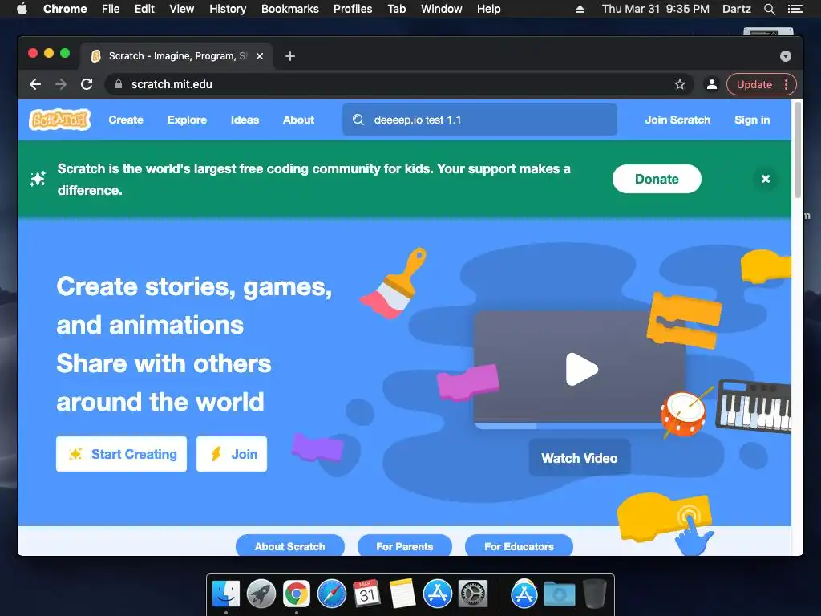The image size is (821, 616).
Task: Open the History menu
Action: [x=228, y=9]
